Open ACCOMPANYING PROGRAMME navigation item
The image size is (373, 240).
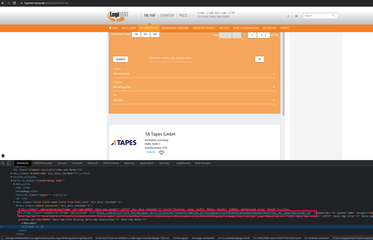pos(175,28)
